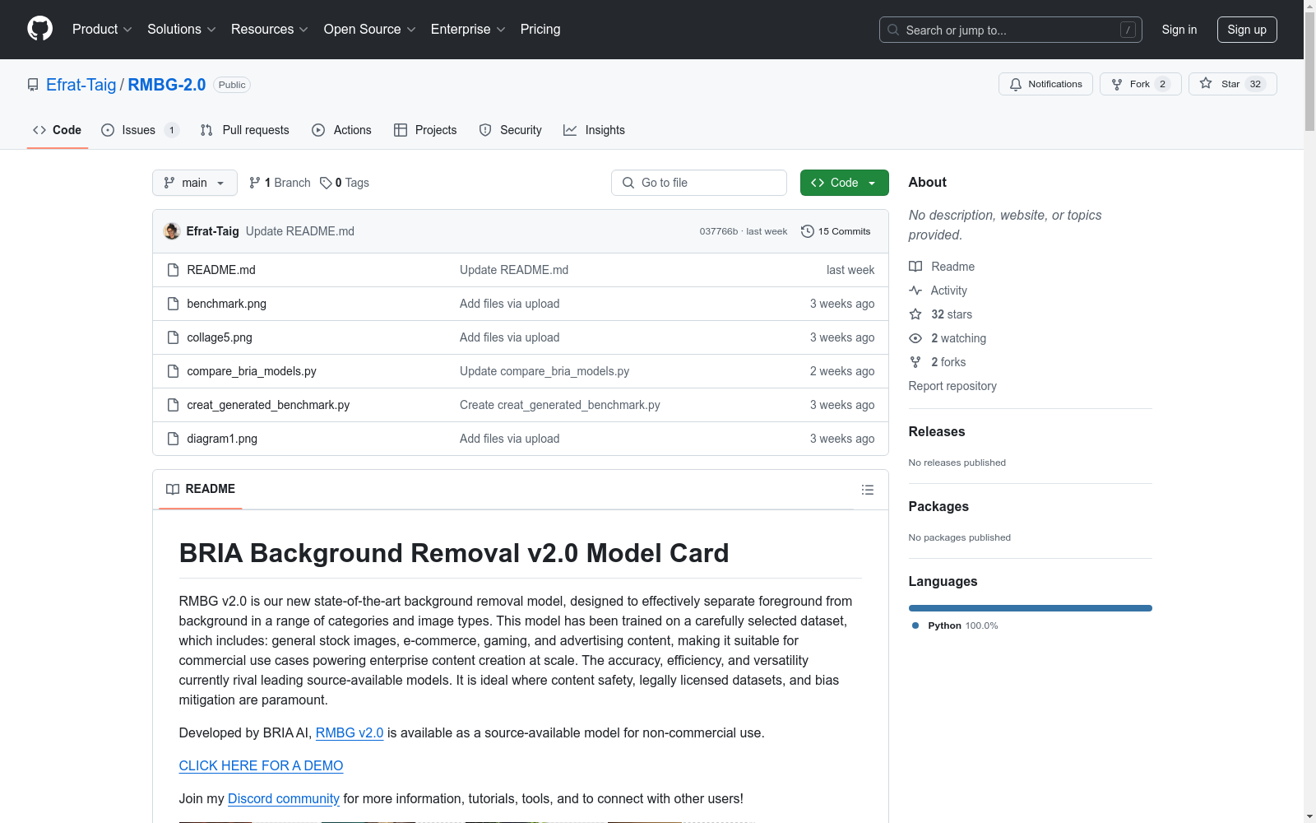The width and height of the screenshot is (1316, 823).
Task: Click the Sign up button
Action: click(x=1247, y=30)
